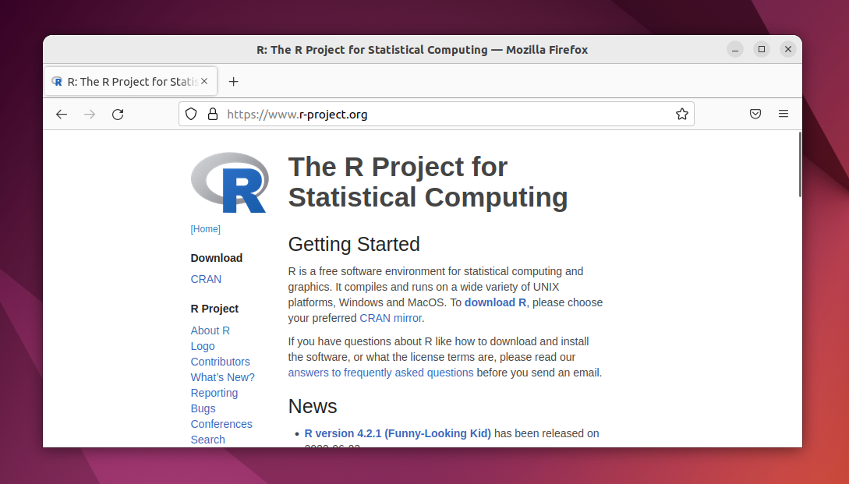The height and width of the screenshot is (484, 849).
Task: Click the R logo image
Action: [230, 182]
